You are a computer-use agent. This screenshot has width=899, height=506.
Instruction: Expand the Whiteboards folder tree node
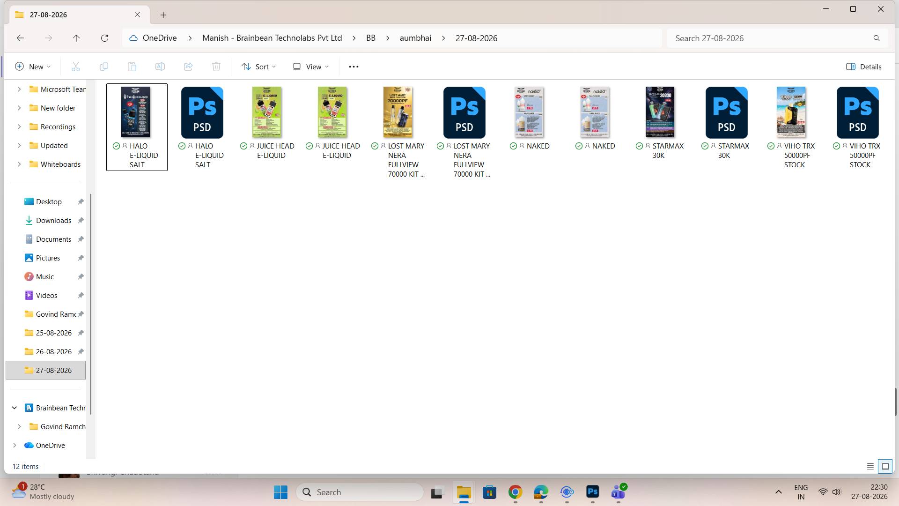(19, 164)
